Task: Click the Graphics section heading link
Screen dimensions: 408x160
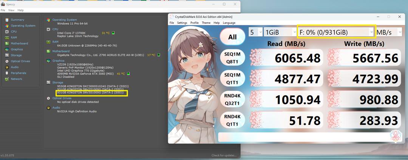Action: [58, 61]
